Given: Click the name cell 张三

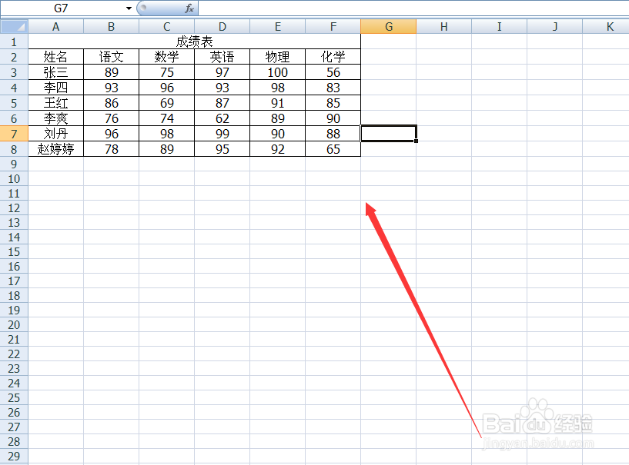Looking at the screenshot, I should point(55,72).
